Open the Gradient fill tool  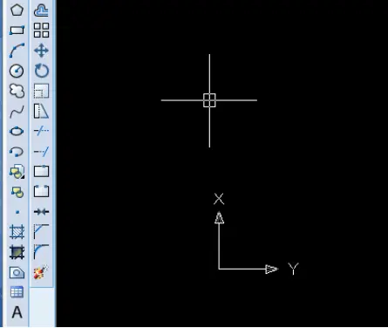click(x=17, y=252)
